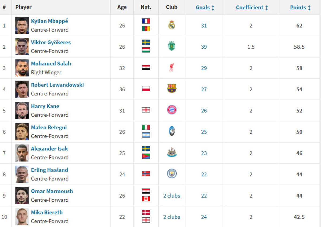Viewport: 321px width, 227px height.
Task: Click the Atalanta club crest
Action: (x=172, y=131)
